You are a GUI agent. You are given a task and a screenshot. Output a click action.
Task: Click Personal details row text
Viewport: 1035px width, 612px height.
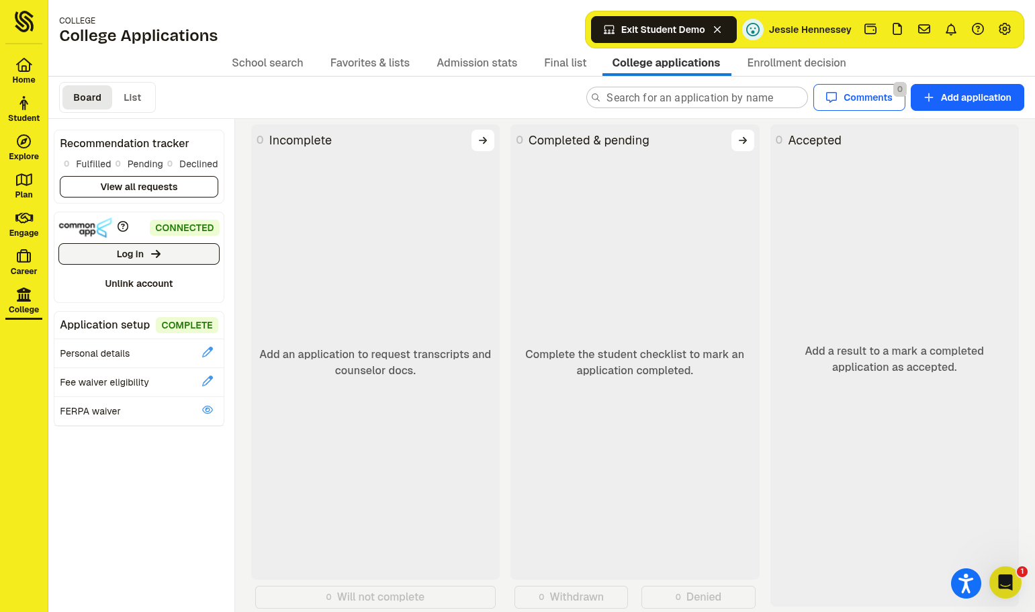pyautogui.click(x=95, y=353)
